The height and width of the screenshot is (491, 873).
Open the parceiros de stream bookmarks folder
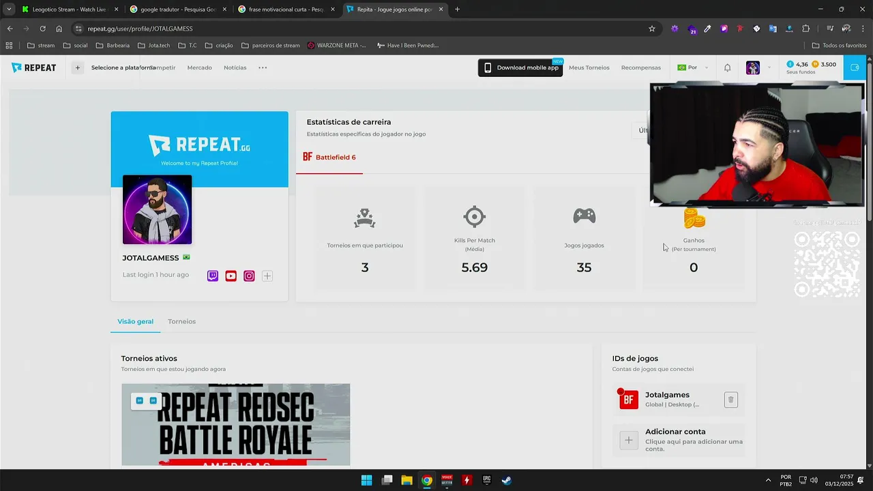coord(270,46)
